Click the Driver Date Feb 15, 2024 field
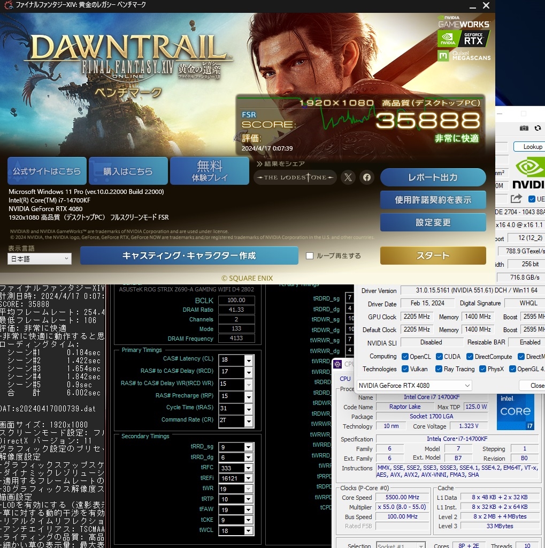Screen dimensions: 545x548 pos(427,303)
